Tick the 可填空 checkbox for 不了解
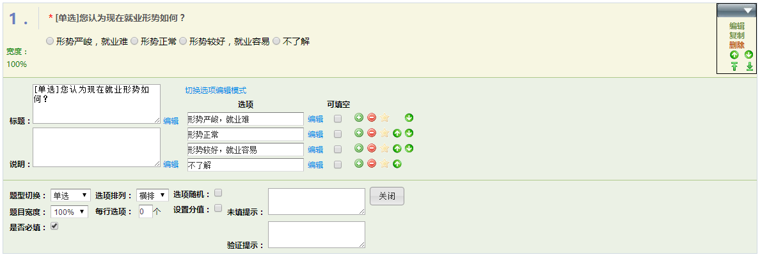This screenshot has width=760, height=257. pyautogui.click(x=338, y=165)
